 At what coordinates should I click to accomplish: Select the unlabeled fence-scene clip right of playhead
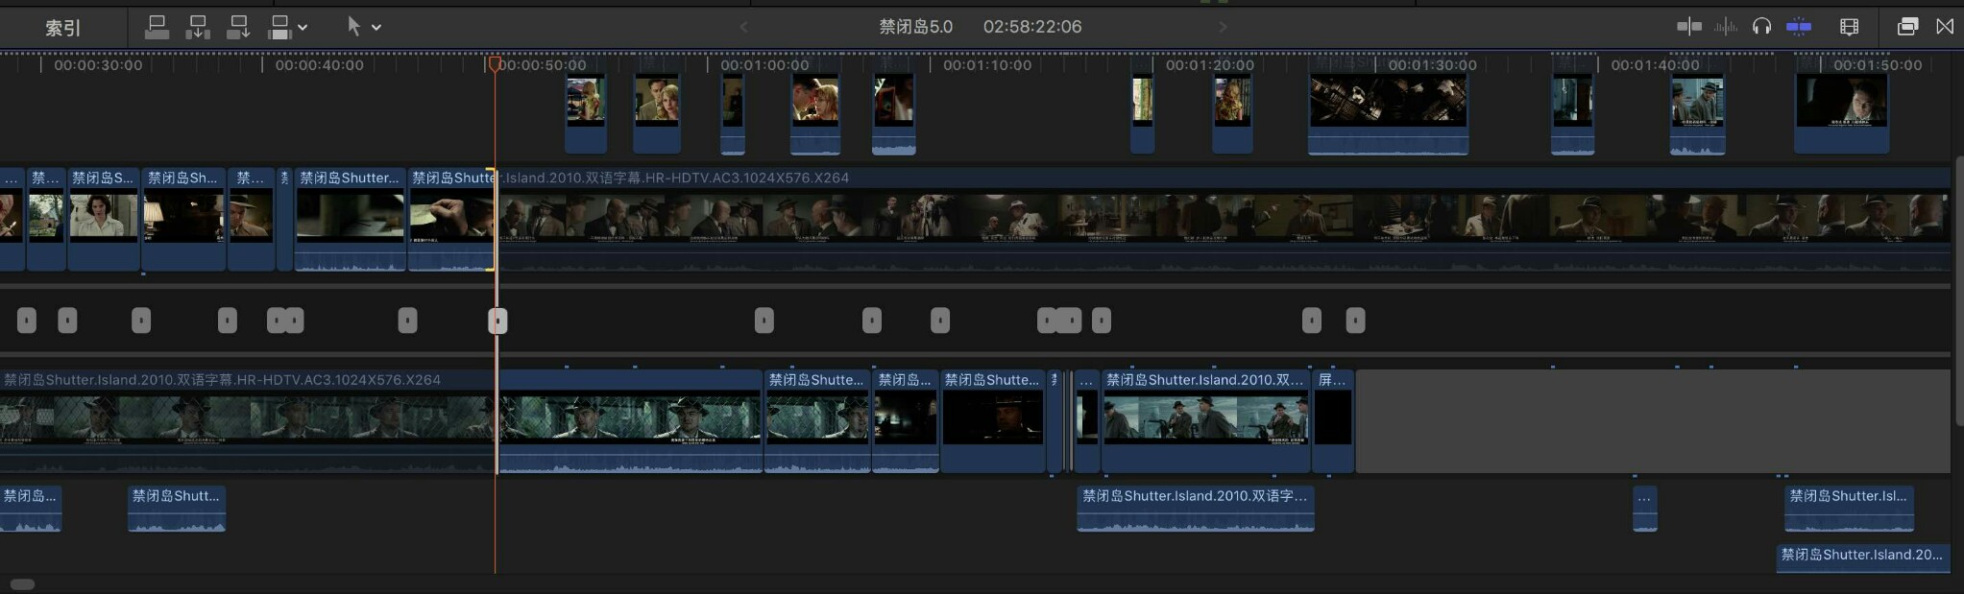[x=630, y=420]
